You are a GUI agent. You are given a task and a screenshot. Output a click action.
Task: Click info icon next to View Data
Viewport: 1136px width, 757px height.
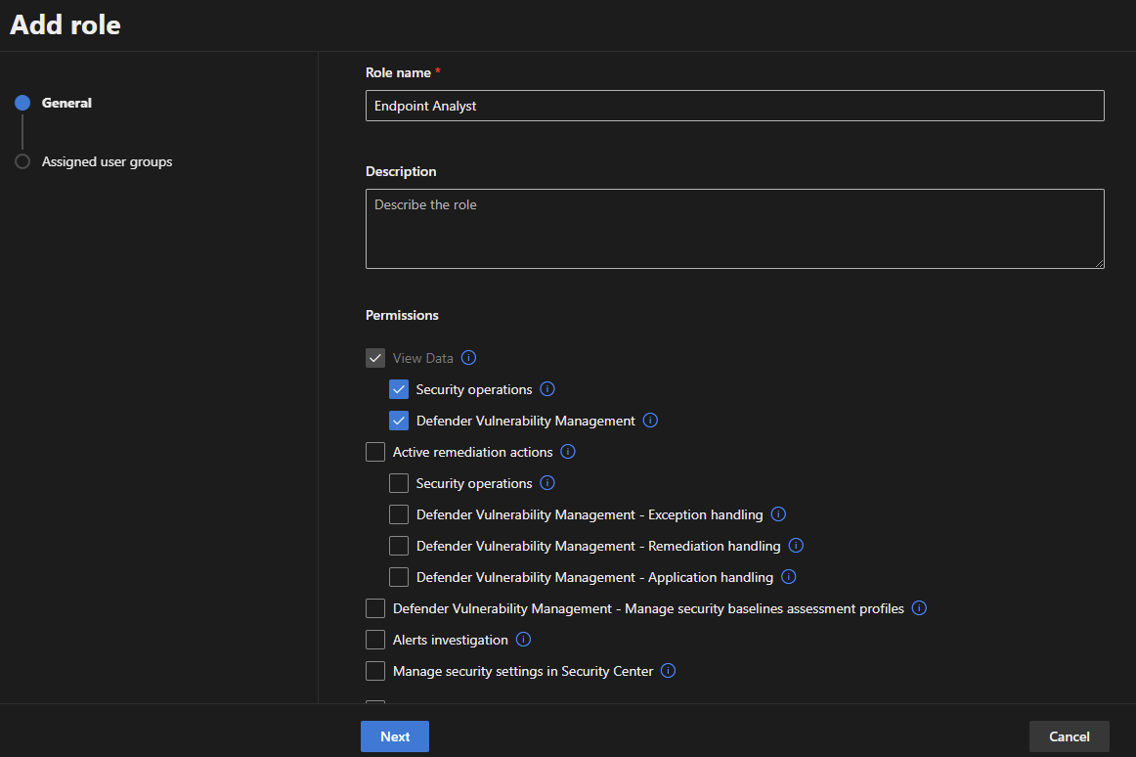point(468,358)
